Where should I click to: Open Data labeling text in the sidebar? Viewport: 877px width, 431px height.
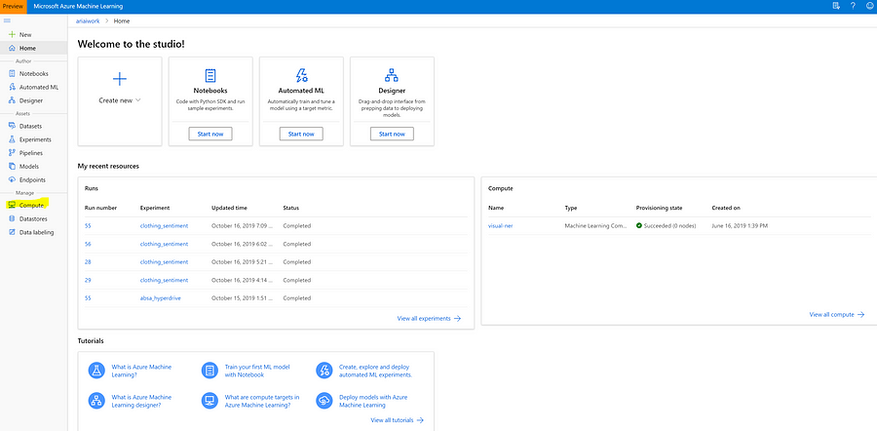pyautogui.click(x=36, y=232)
